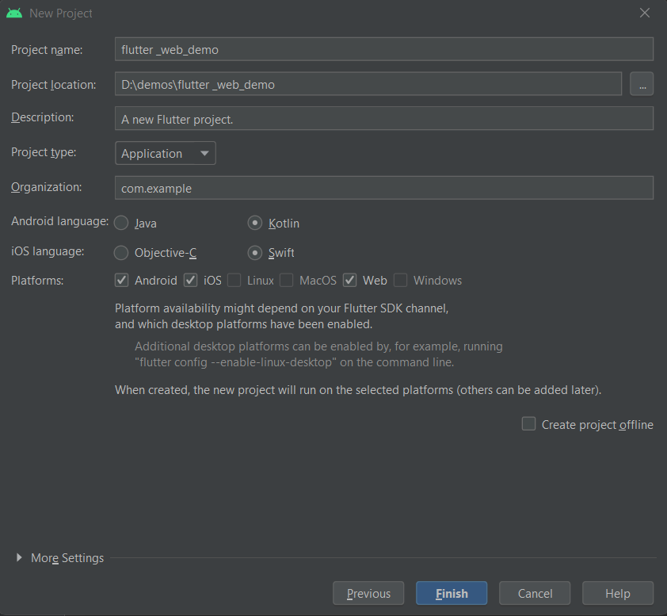Click the Android Studio logo icon
The width and height of the screenshot is (667, 616).
(14, 13)
